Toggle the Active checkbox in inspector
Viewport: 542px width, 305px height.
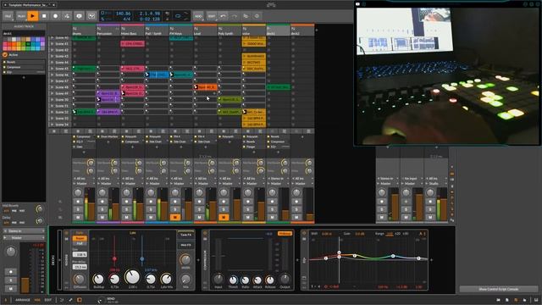coord(5,54)
